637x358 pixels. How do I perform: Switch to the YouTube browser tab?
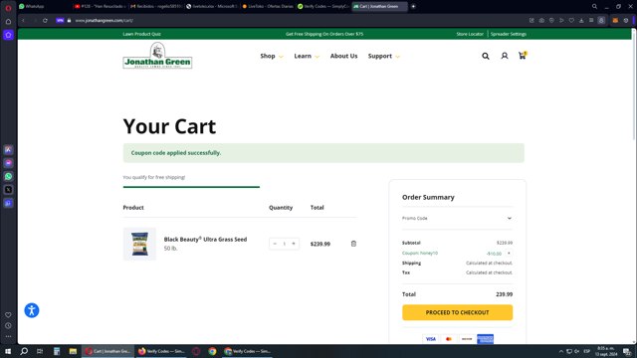click(100, 7)
